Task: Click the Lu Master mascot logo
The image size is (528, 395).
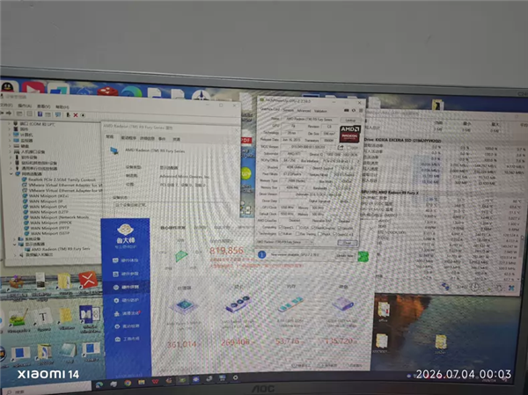Action: pyautogui.click(x=125, y=230)
